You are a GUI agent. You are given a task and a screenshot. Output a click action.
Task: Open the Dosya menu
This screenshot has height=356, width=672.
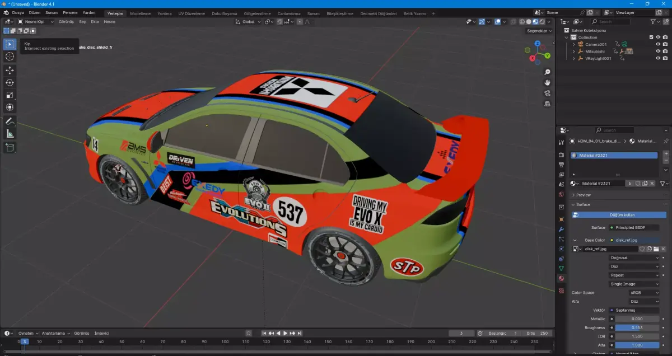click(18, 12)
